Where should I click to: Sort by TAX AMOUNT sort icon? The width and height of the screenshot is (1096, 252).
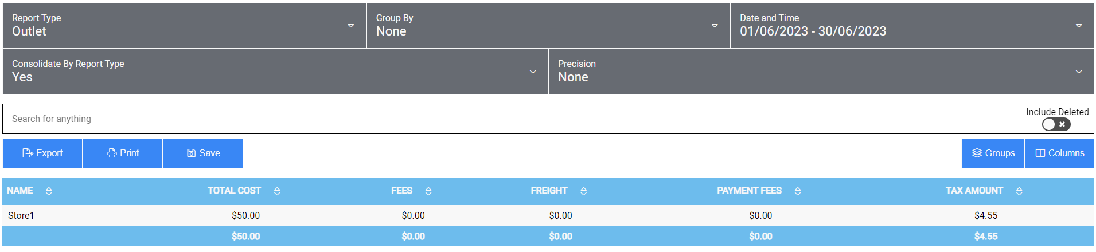click(1019, 191)
